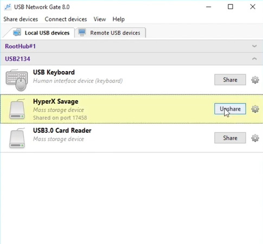Expand the RootHub#1 chevron
263x244 pixels.
(x=254, y=46)
